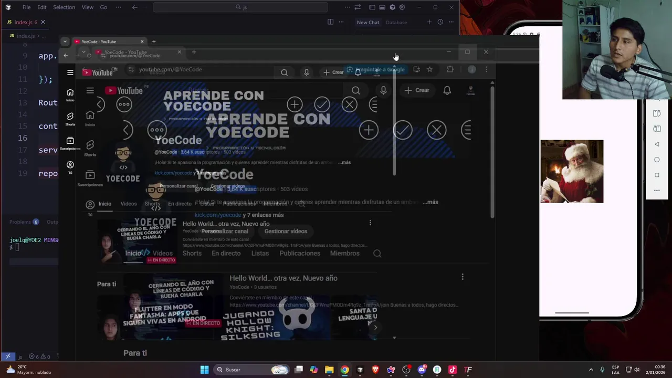Toggle the editor's primary sidebar layout icon
The width and height of the screenshot is (672, 378).
[x=372, y=7]
